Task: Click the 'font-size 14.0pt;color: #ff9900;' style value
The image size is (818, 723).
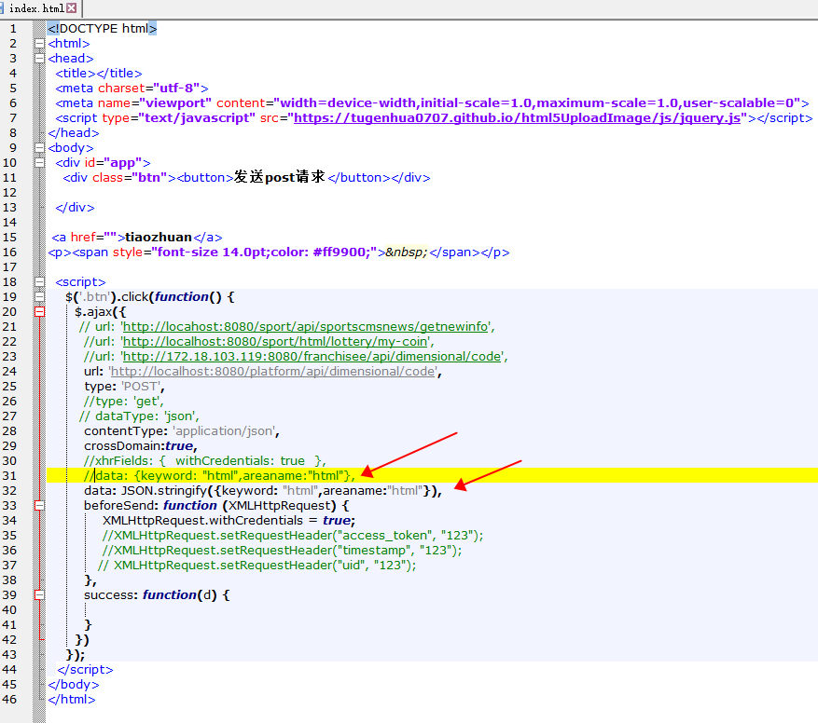Action: [x=263, y=252]
